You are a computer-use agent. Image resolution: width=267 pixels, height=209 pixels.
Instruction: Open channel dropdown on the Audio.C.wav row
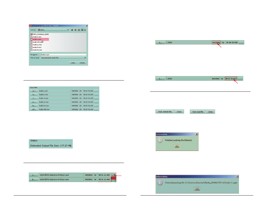point(96,98)
